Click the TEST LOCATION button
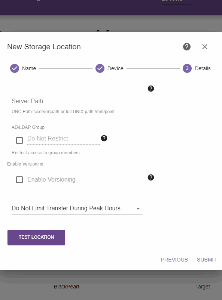Image resolution: width=222 pixels, height=300 pixels. click(x=36, y=237)
